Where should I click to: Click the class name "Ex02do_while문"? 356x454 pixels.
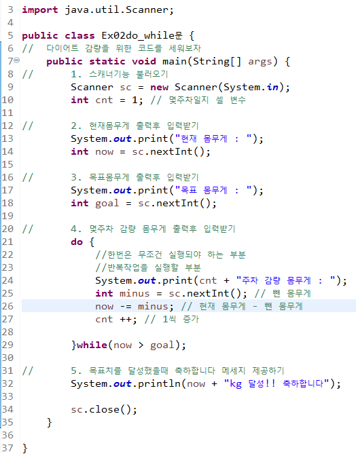tap(142, 35)
